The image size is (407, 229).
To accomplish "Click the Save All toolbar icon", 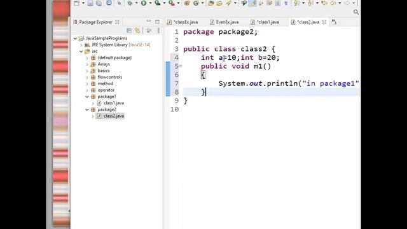I will point(99,3).
